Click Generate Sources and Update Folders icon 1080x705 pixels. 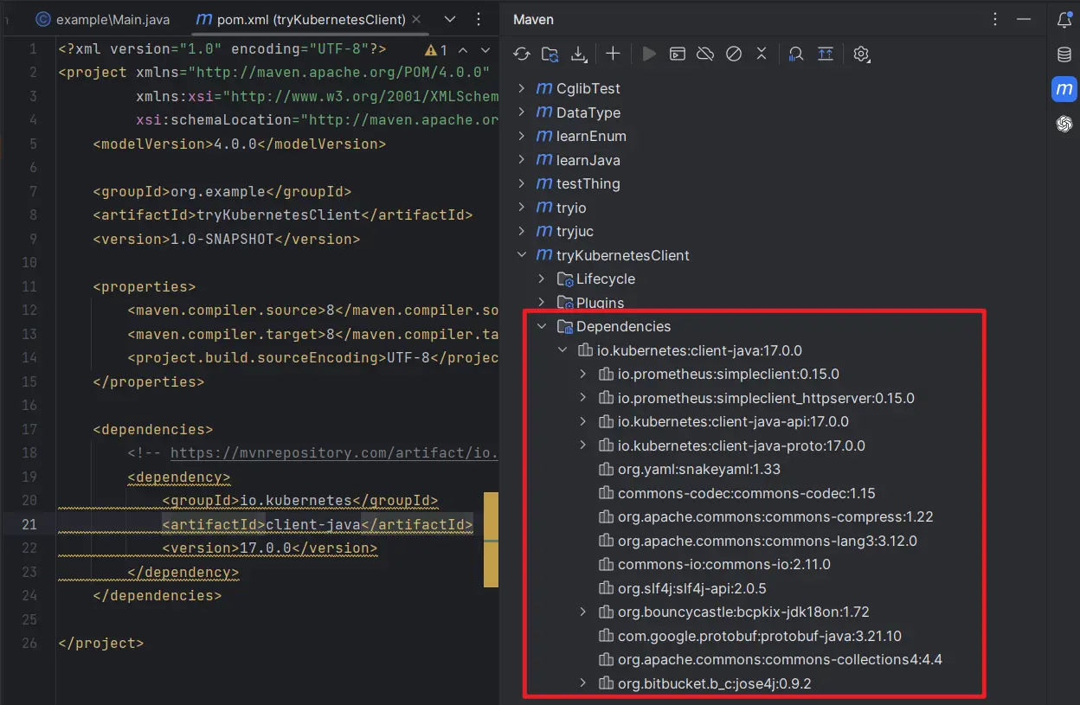tap(550, 54)
